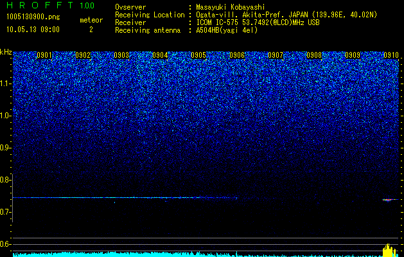Click the meteor count value 2
The width and height of the screenshot is (404, 257).
pyautogui.click(x=91, y=30)
